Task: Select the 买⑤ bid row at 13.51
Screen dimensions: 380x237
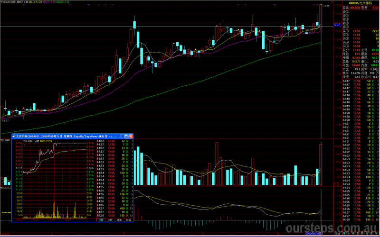Action: click(361, 46)
